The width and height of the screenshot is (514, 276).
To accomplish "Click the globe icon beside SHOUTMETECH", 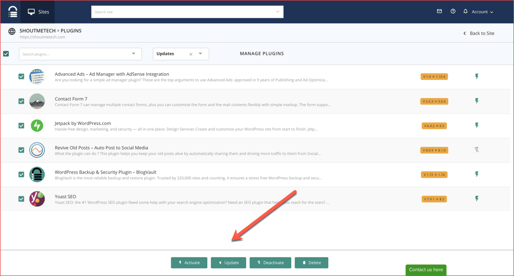I will click(12, 31).
